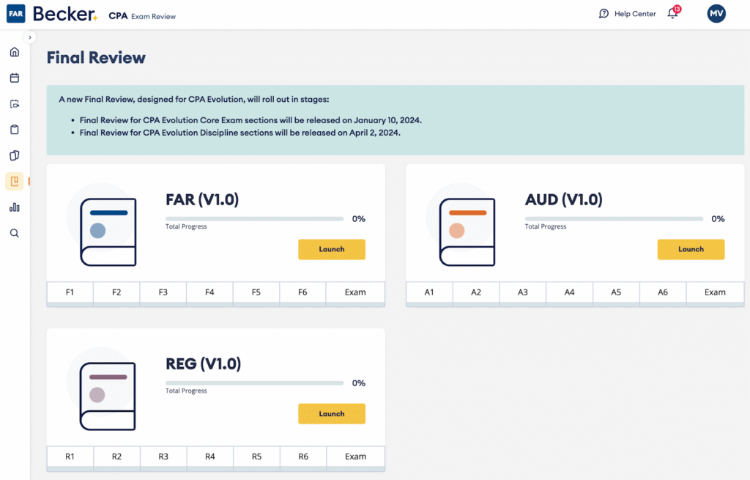Open the flashcards icon in sidebar
750x480 pixels.
click(15, 155)
